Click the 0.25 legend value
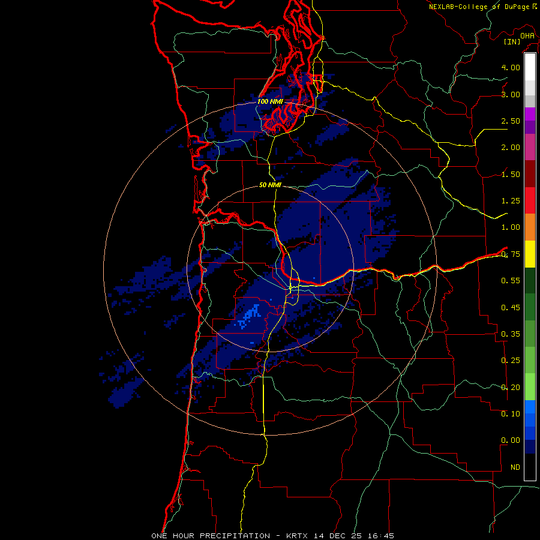540x540 pixels. point(511,361)
